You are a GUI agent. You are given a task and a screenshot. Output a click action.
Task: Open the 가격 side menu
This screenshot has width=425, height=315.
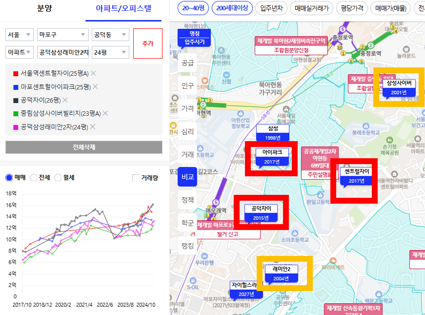point(187,108)
